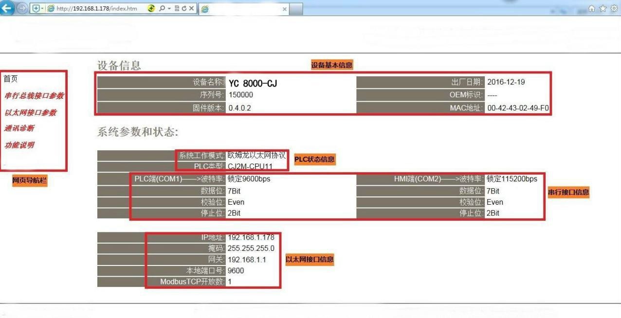Image resolution: width=621 pixels, height=318 pixels.
Task: Click the OEM标识 label
Action: 467,95
